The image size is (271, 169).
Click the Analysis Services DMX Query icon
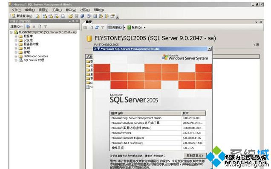pos(51,16)
